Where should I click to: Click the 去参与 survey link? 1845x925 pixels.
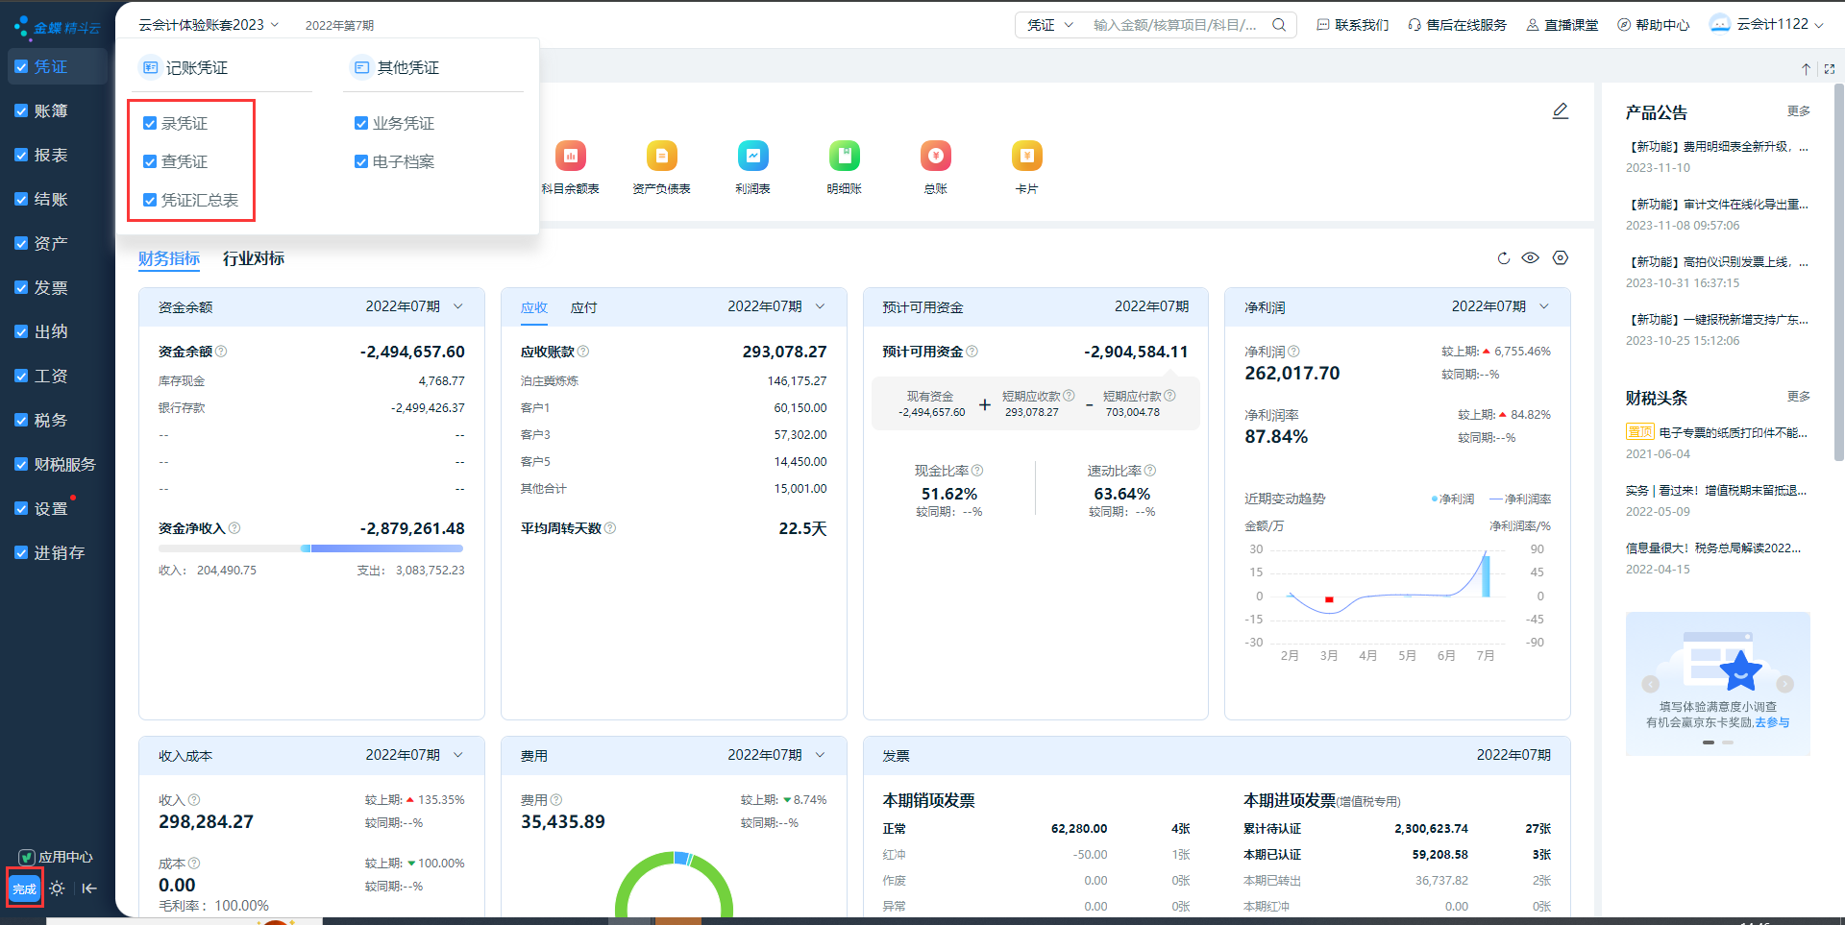[x=1772, y=722]
